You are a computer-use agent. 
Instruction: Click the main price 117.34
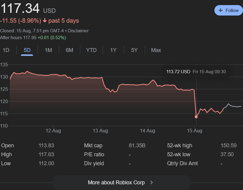click(20, 8)
